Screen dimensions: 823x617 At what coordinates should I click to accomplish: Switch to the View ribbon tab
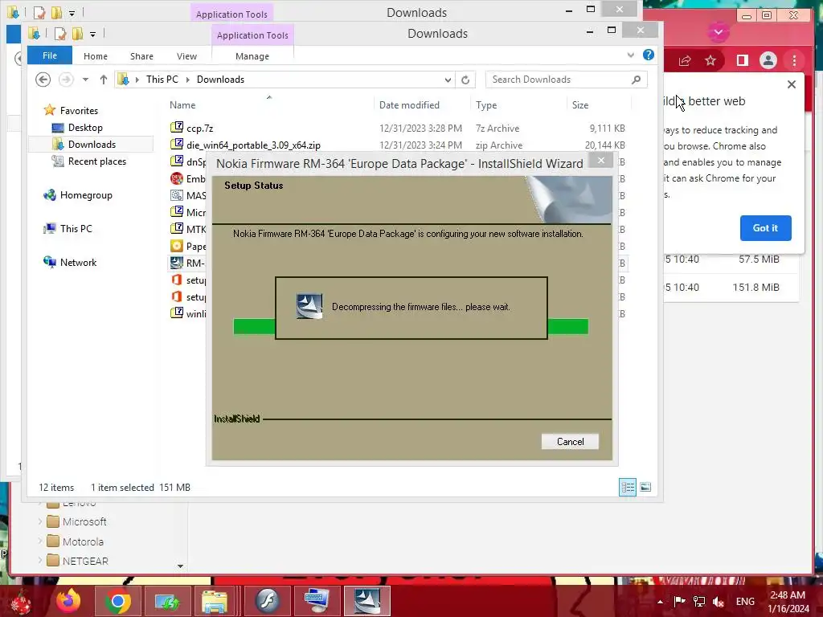click(x=186, y=56)
